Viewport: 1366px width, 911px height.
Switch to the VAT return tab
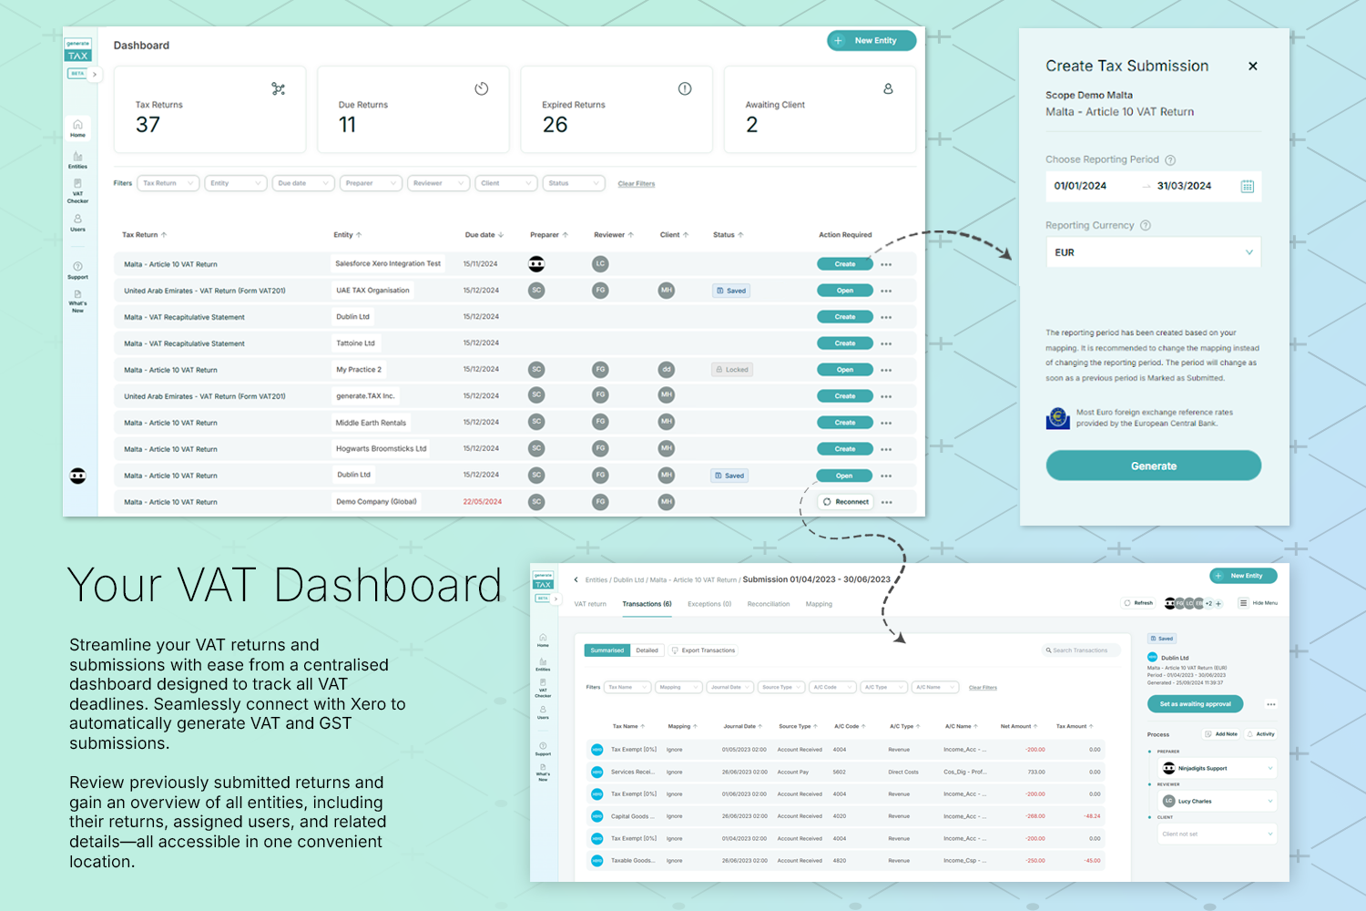click(590, 604)
